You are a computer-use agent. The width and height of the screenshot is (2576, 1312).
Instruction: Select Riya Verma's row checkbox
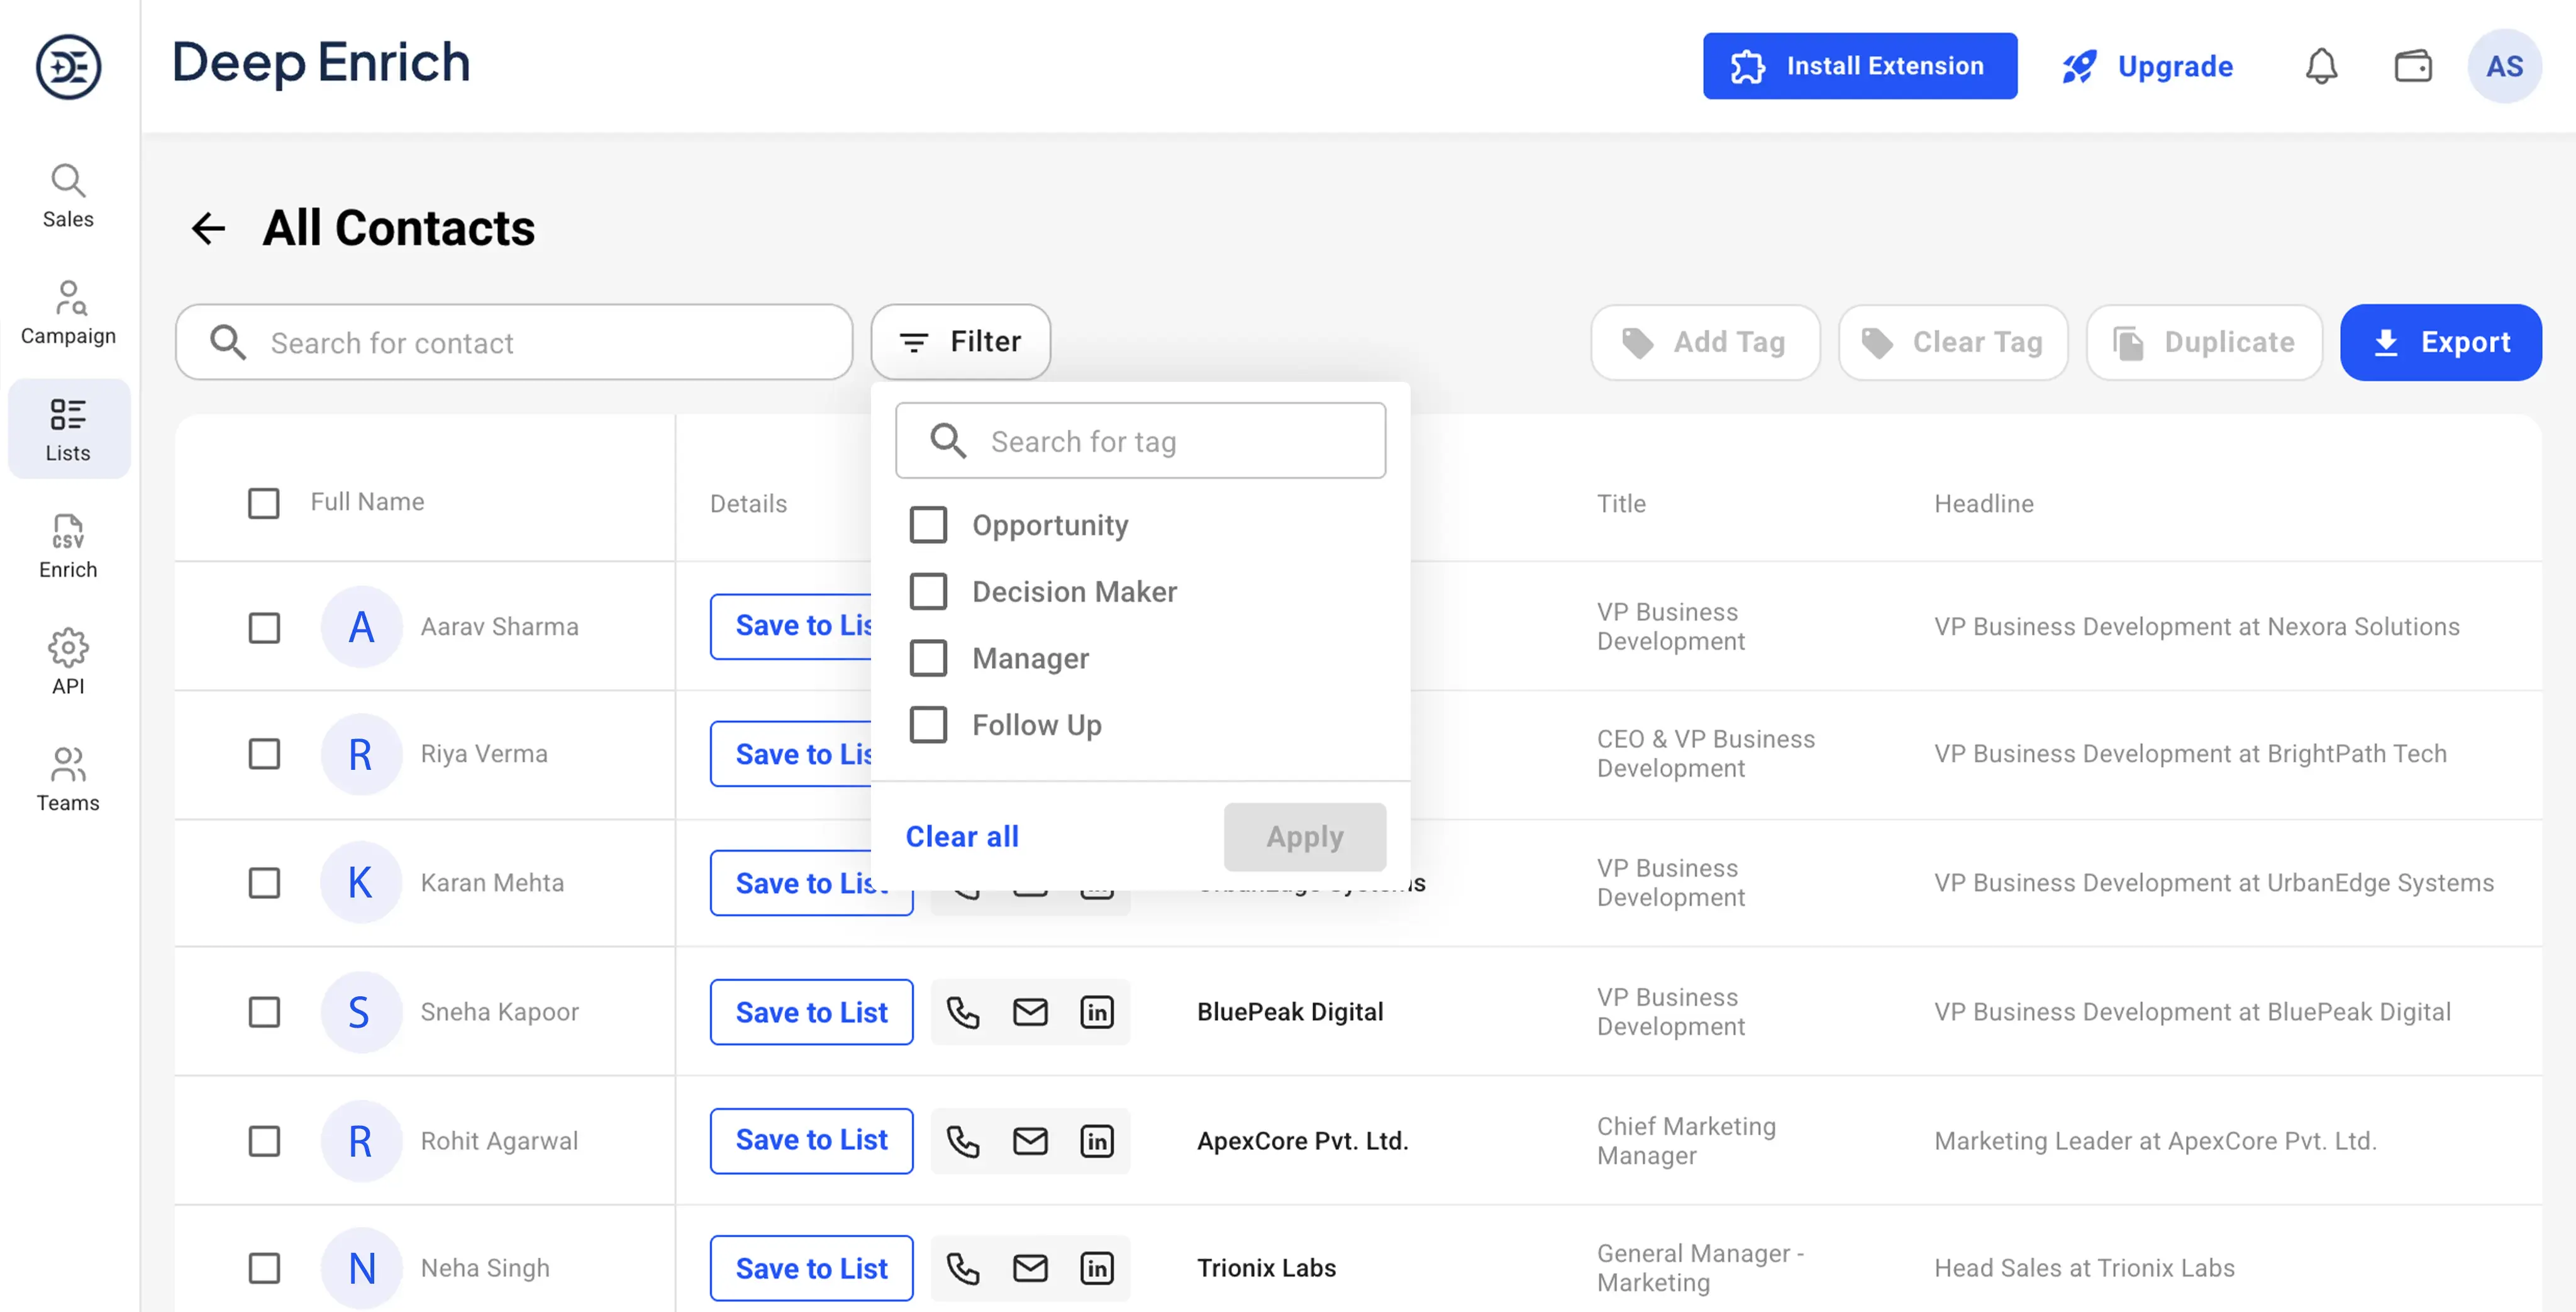pyautogui.click(x=264, y=754)
